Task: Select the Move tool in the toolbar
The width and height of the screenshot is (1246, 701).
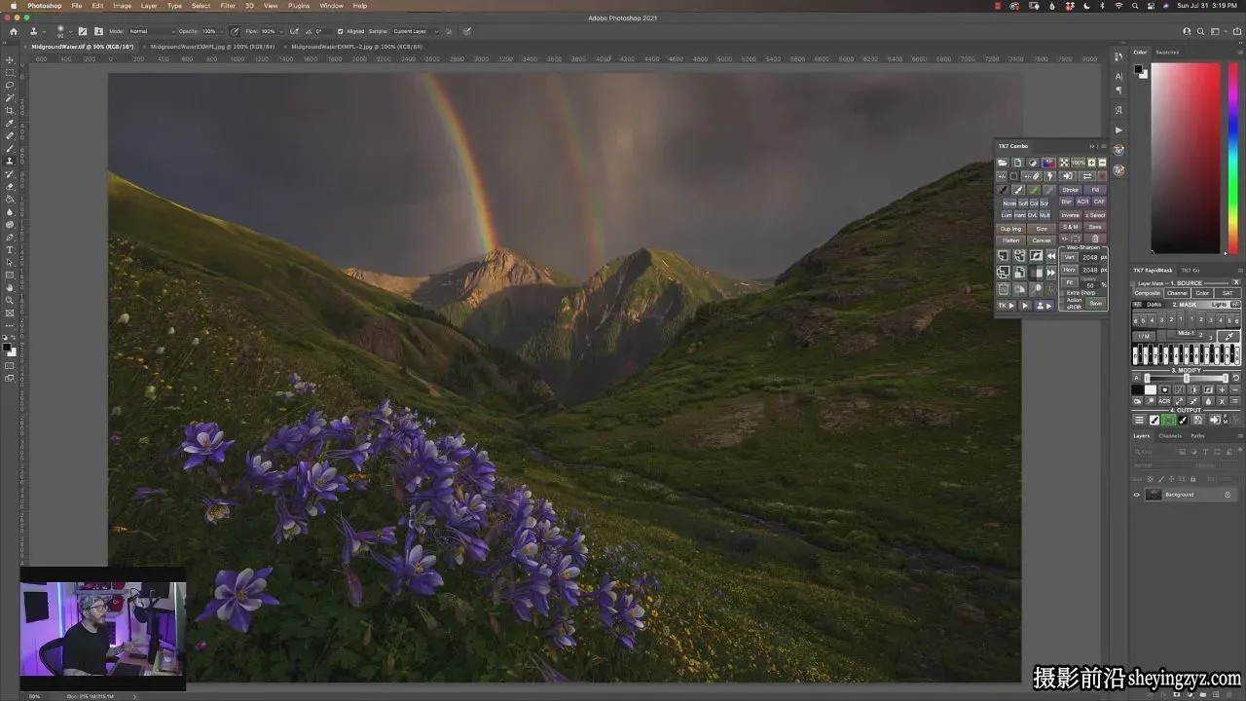Action: click(10, 59)
